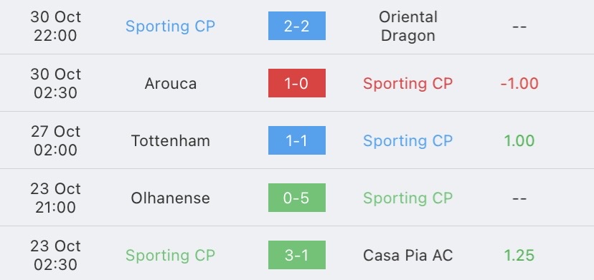Select the 1.00 handicap value
This screenshot has height=280, width=594.
tap(519, 141)
